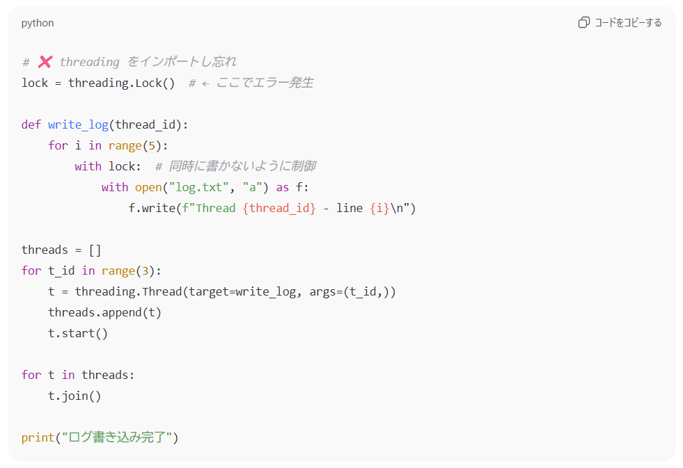
Task: Click the ここでエラー発生 comment
Action: (x=265, y=83)
